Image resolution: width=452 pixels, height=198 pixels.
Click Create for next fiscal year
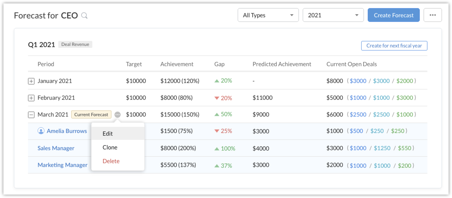[x=394, y=46]
